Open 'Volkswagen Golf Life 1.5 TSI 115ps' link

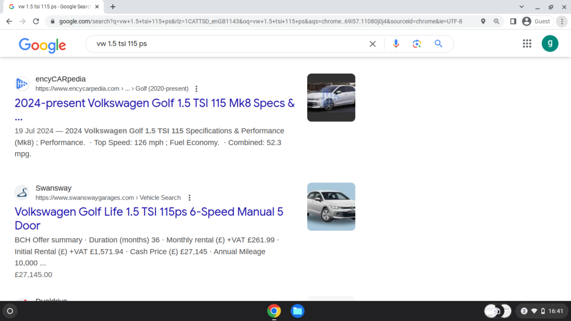pos(149,218)
